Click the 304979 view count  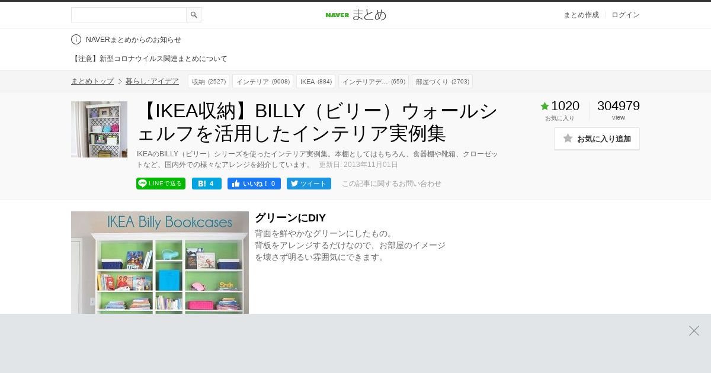pyautogui.click(x=619, y=106)
